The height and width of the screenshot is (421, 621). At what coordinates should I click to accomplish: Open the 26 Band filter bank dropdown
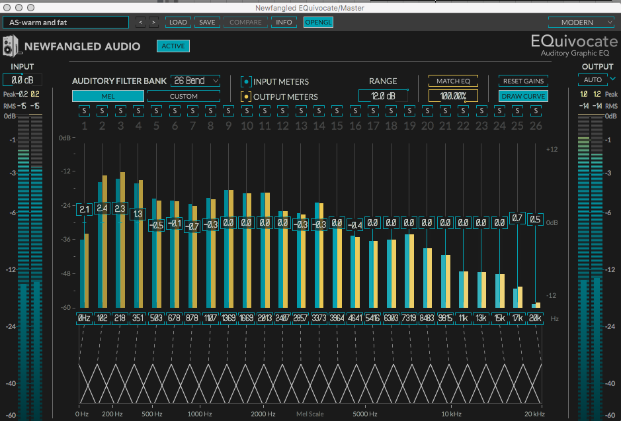pos(195,81)
